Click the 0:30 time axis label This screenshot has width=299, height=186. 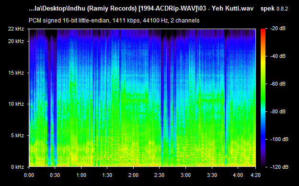tap(55, 175)
